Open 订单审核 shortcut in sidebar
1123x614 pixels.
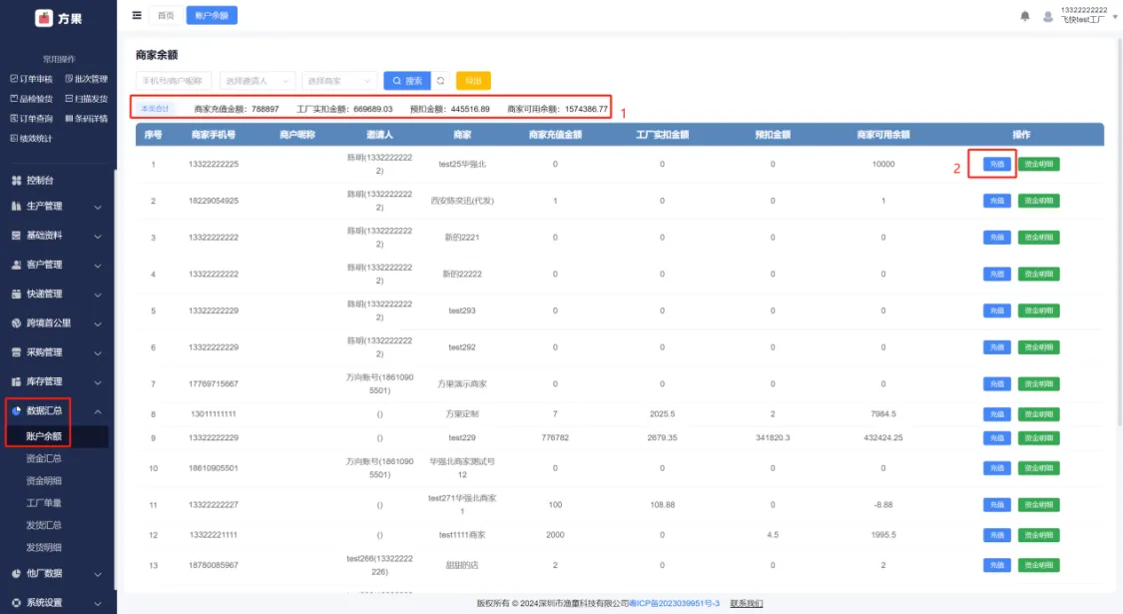[x=32, y=79]
